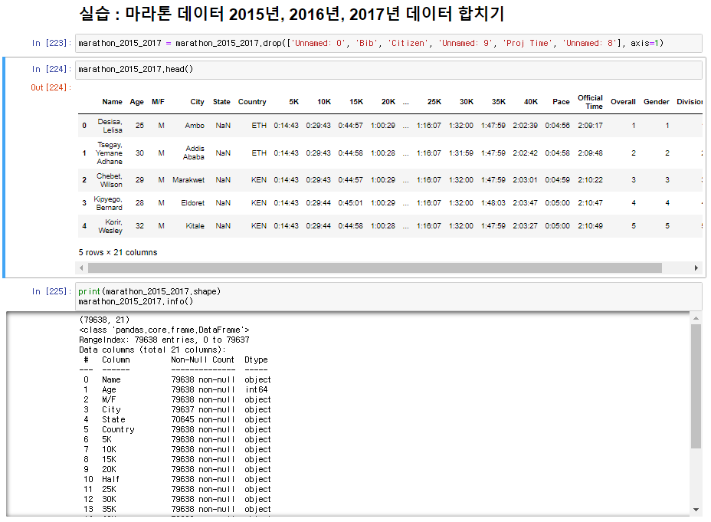
Task: Click code cell In [223] with drop statement
Action: click(388, 43)
